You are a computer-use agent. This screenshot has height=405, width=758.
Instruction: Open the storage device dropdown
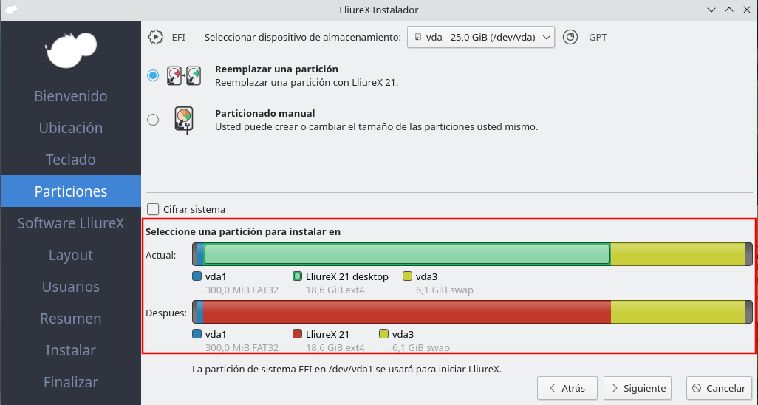pyautogui.click(x=480, y=37)
